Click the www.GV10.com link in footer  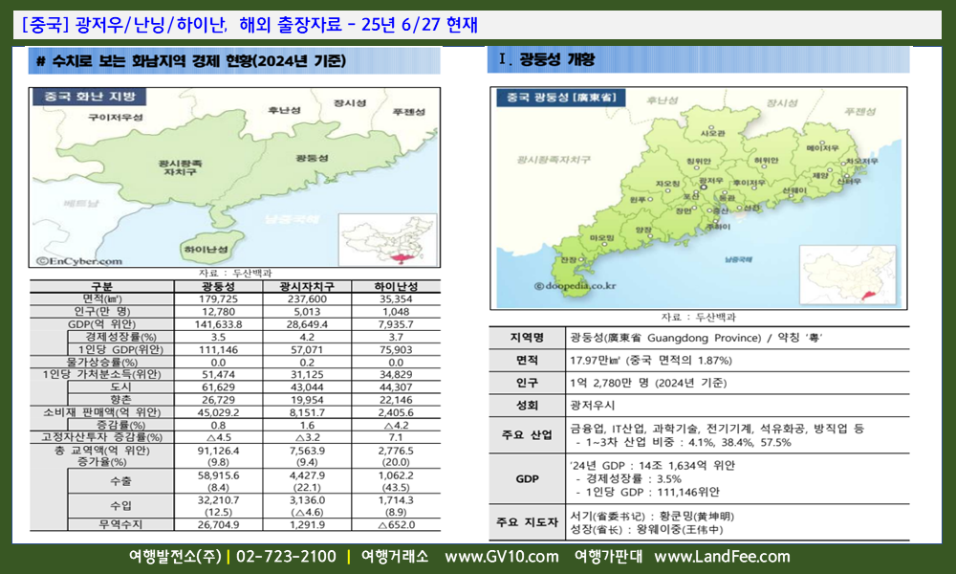(x=501, y=557)
